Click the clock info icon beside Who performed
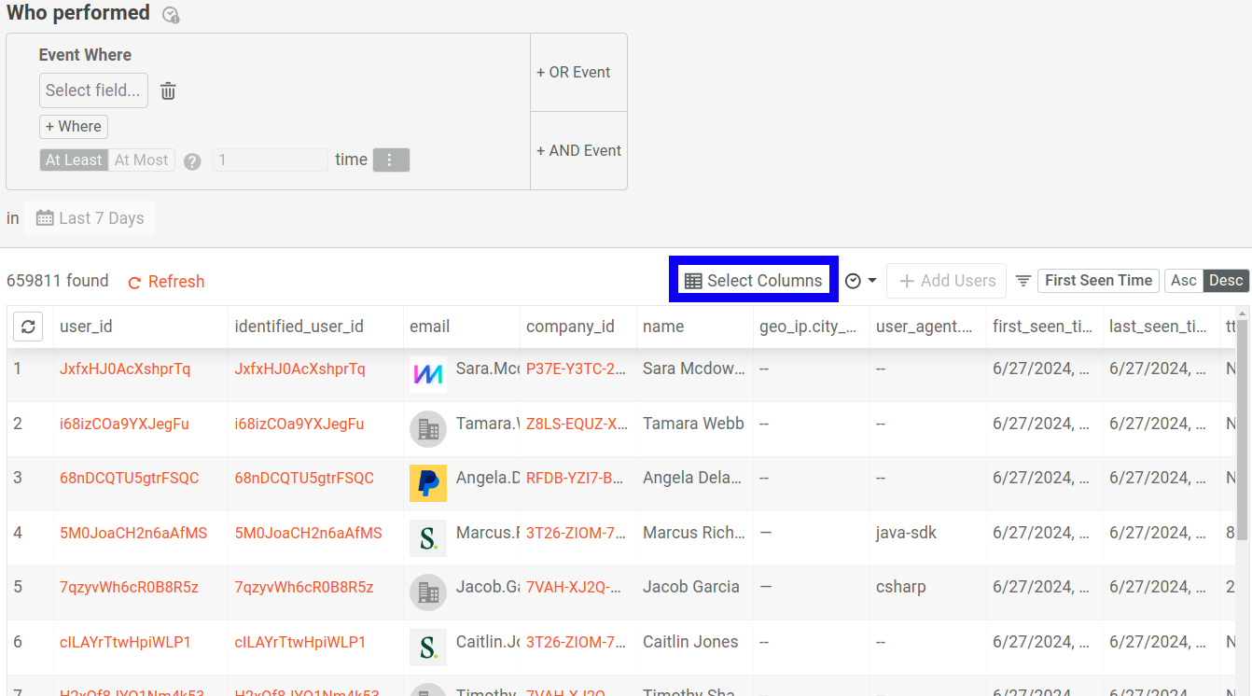Screen dimensions: 1252x696 tap(170, 15)
